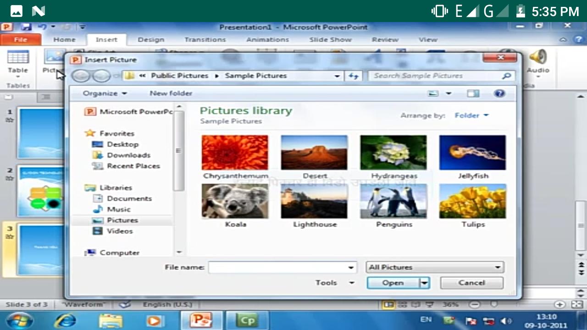This screenshot has height=330, width=587.
Task: Click the navigation pane scroll down arrow
Action: (179, 252)
